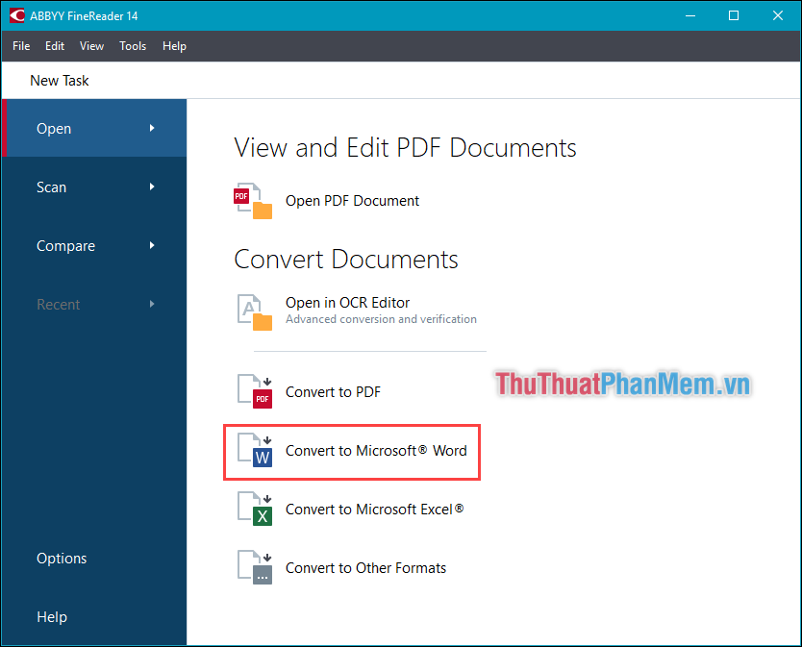This screenshot has width=802, height=647.
Task: Select the Open in OCR Editor icon
Action: 252,311
